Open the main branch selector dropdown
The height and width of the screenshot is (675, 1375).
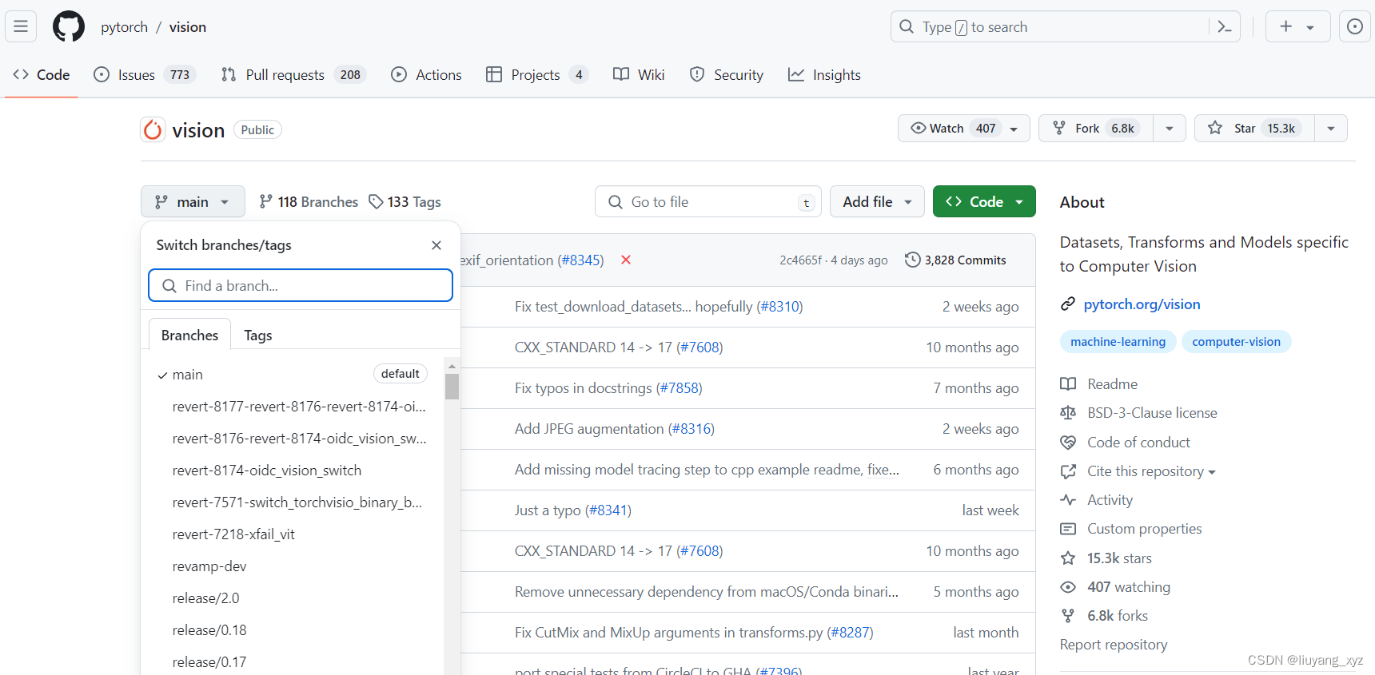(193, 201)
